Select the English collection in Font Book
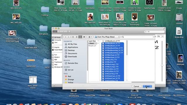 point(57,47)
